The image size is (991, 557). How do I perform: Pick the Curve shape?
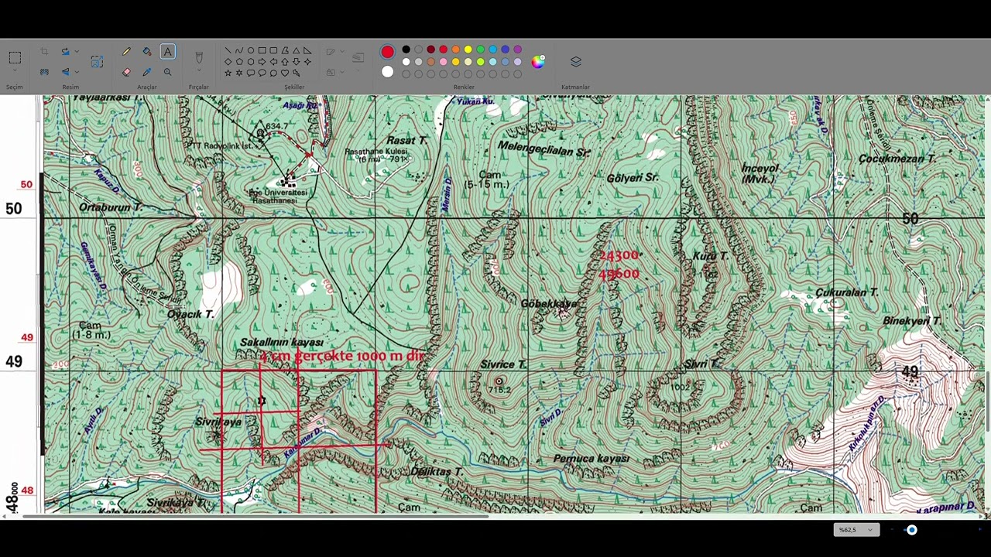tap(238, 50)
